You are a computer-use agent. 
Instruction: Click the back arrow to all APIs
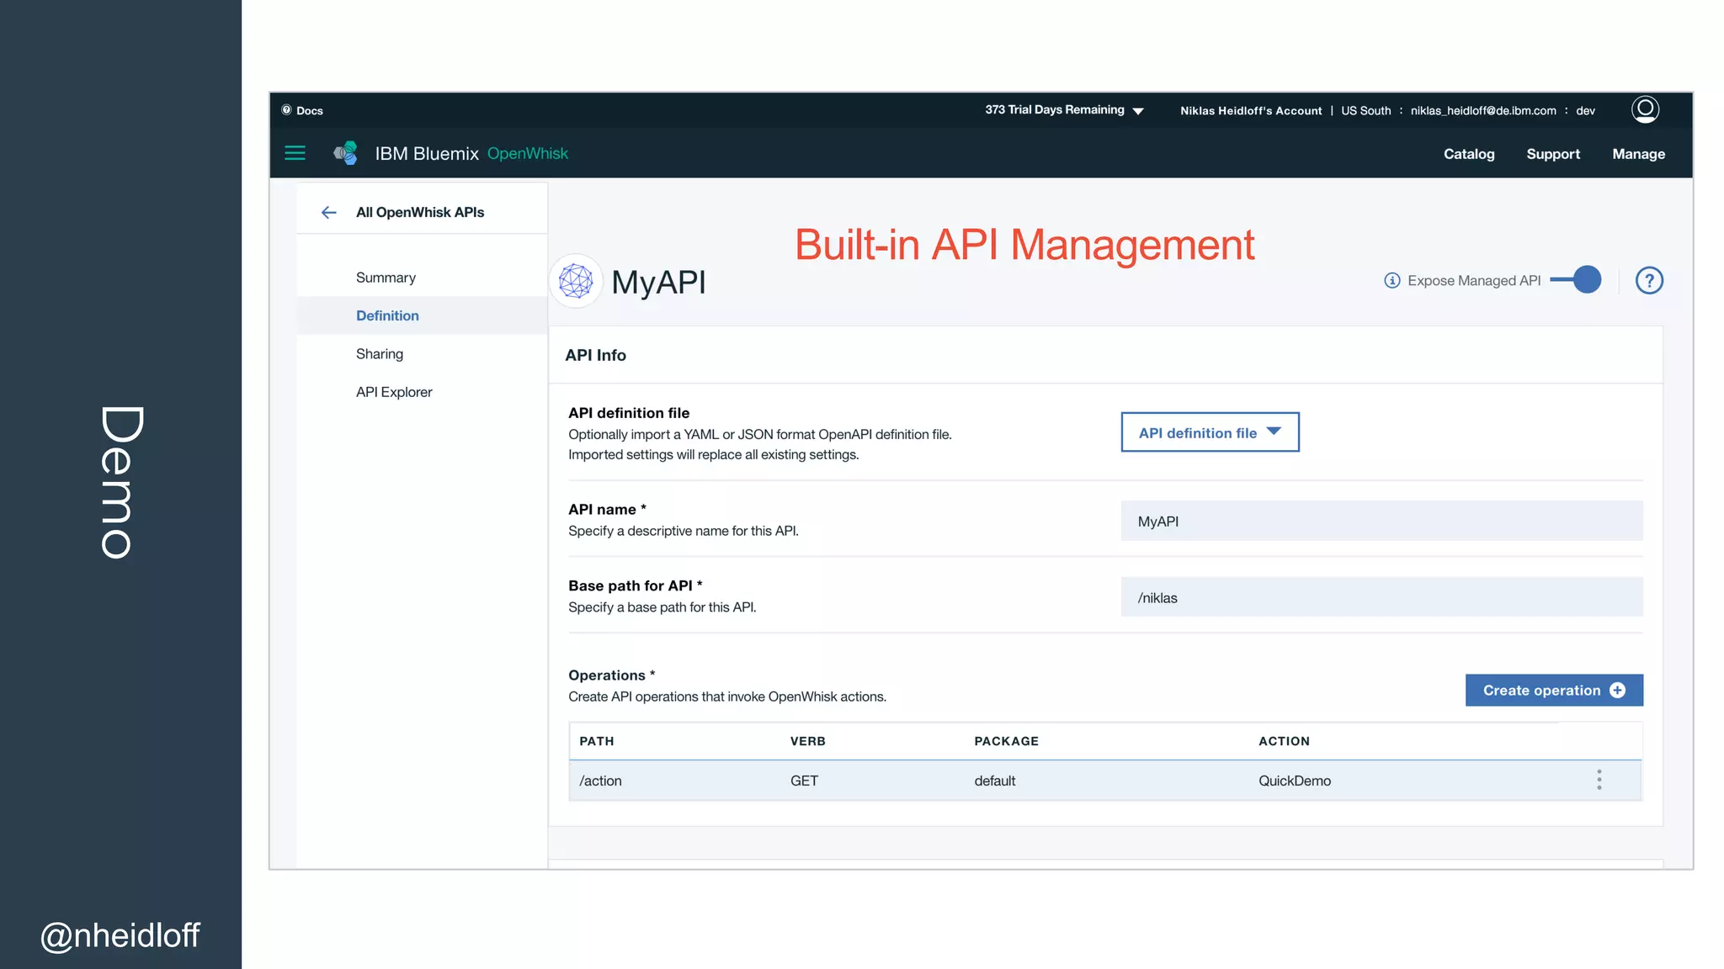[x=328, y=213]
